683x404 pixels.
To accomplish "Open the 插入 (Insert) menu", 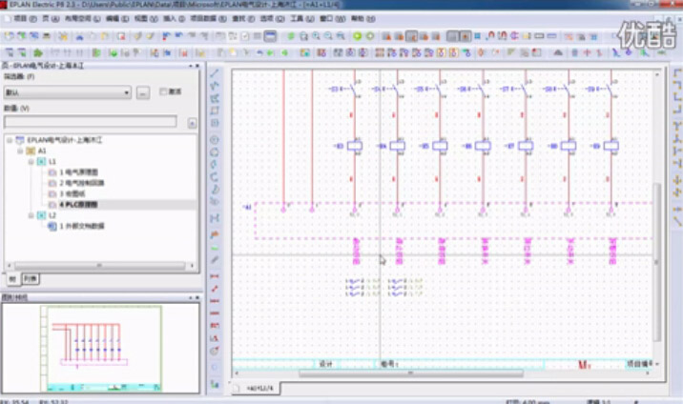I will tap(174, 19).
